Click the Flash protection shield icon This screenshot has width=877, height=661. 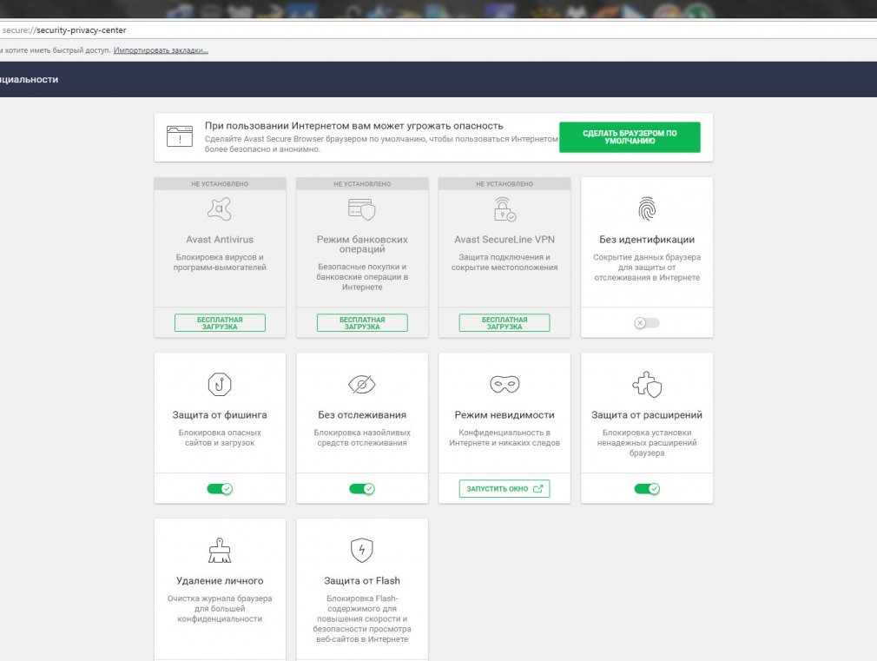362,550
